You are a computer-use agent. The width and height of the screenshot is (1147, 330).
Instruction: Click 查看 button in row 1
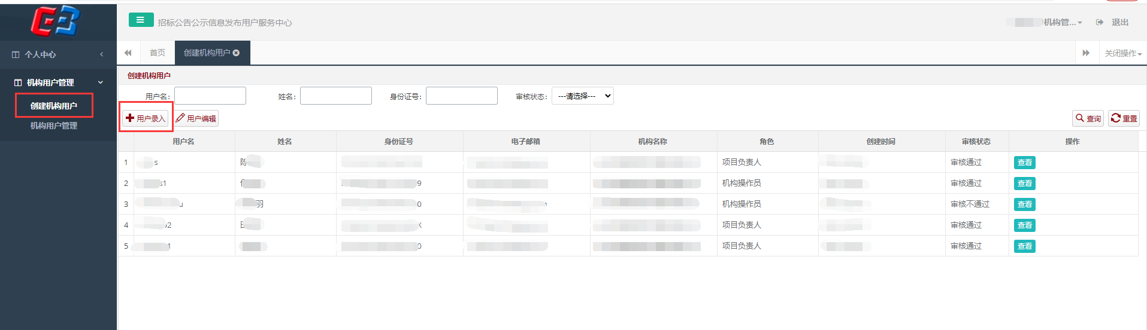[x=1025, y=163]
